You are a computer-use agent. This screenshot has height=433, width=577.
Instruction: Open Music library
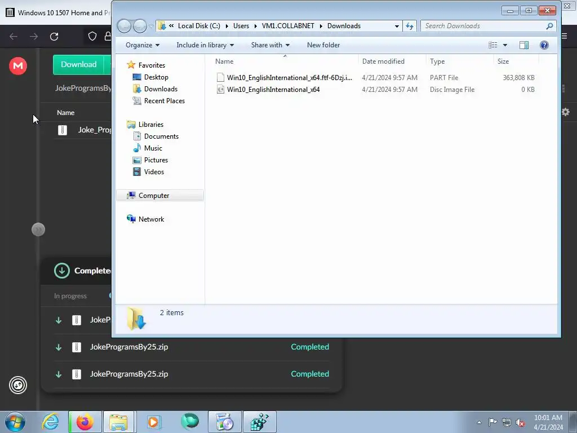point(153,148)
